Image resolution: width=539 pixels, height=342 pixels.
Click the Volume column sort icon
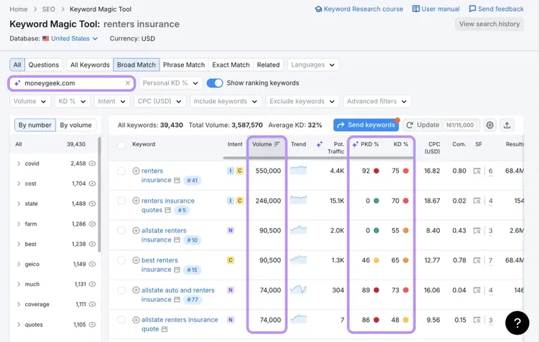click(277, 144)
